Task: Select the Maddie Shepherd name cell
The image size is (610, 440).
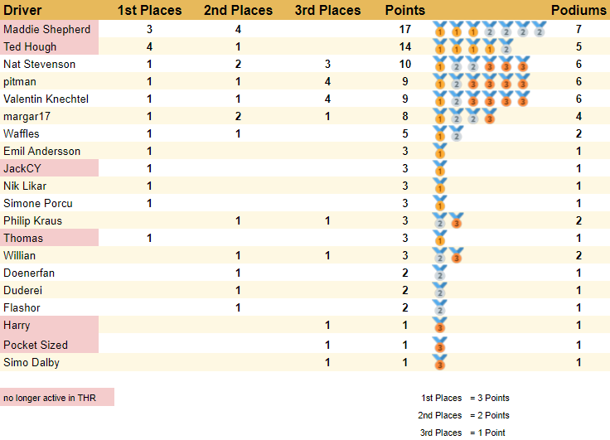Action: pyautogui.click(x=48, y=29)
